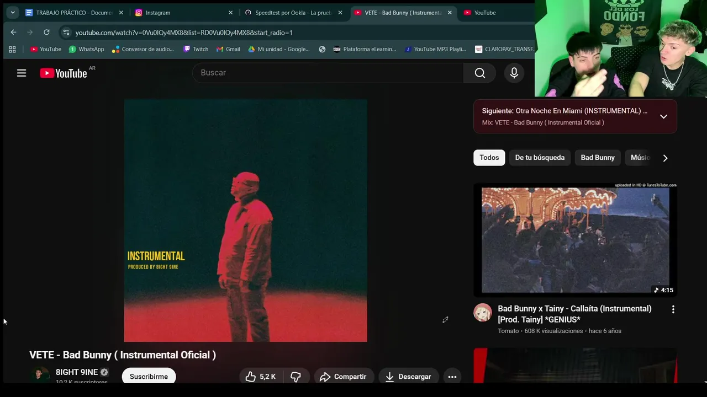Screen dimensions: 707x397
Task: Open the 8IGHT 9INE channel avatar
Action: click(x=39, y=374)
